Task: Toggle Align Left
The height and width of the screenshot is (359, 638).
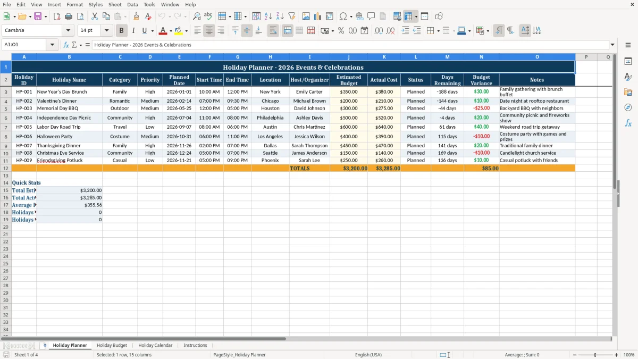Action: 197,31
